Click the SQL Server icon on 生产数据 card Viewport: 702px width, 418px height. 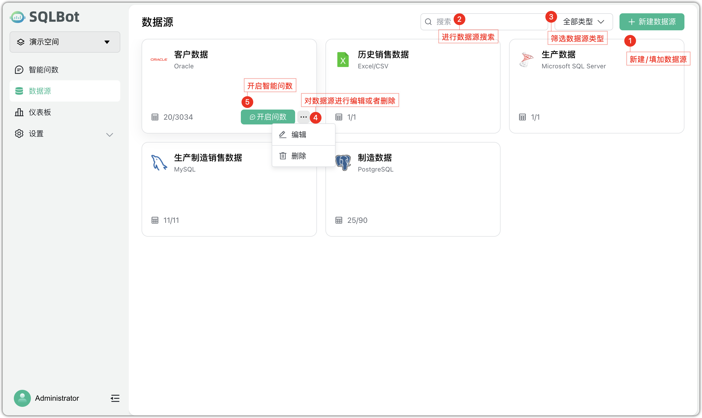pos(526,60)
